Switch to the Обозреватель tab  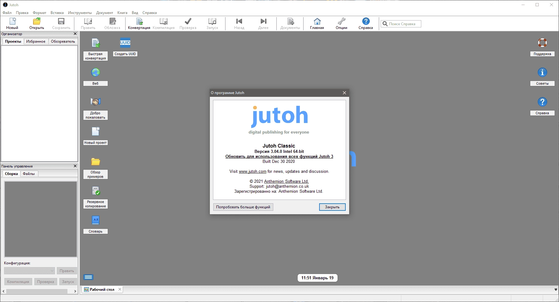pyautogui.click(x=63, y=41)
